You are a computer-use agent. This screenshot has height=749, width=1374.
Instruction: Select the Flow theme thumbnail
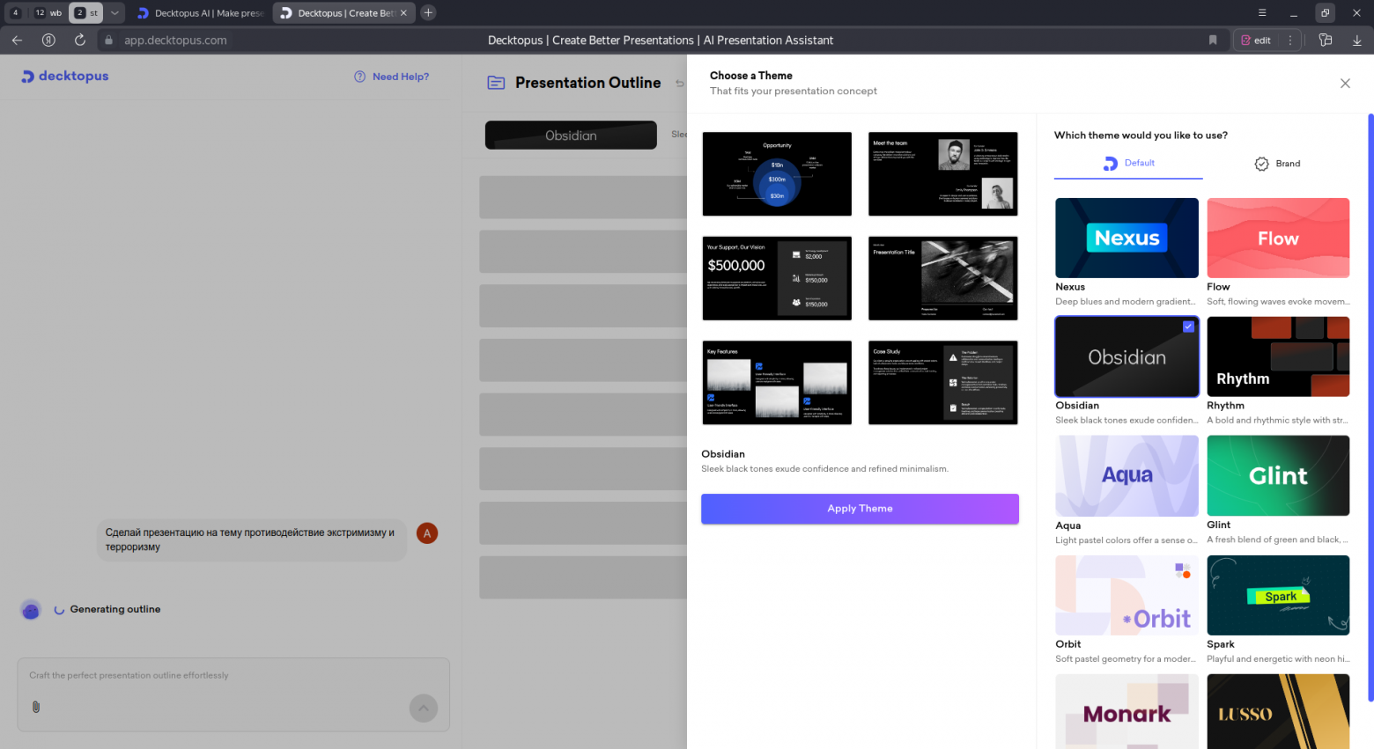pyautogui.click(x=1278, y=238)
